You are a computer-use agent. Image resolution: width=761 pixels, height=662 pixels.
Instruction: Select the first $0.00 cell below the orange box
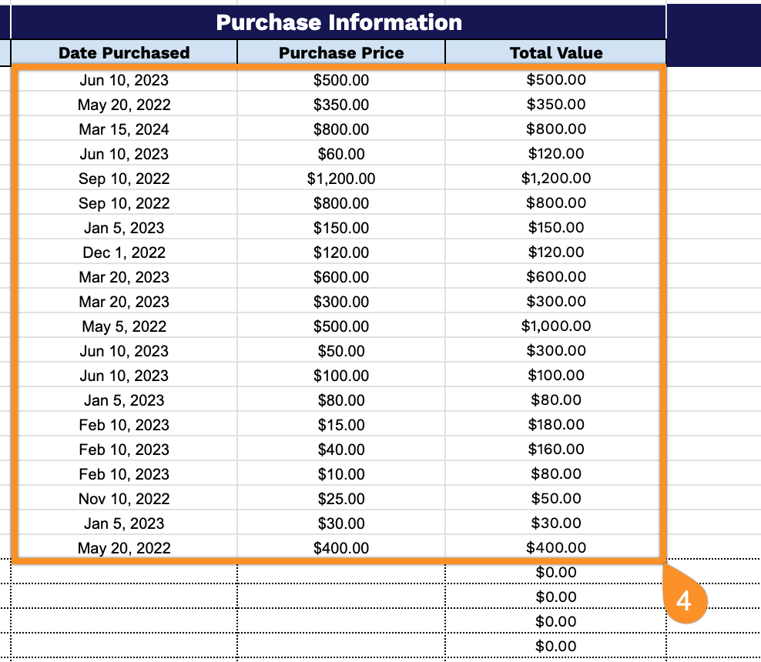pos(556,573)
